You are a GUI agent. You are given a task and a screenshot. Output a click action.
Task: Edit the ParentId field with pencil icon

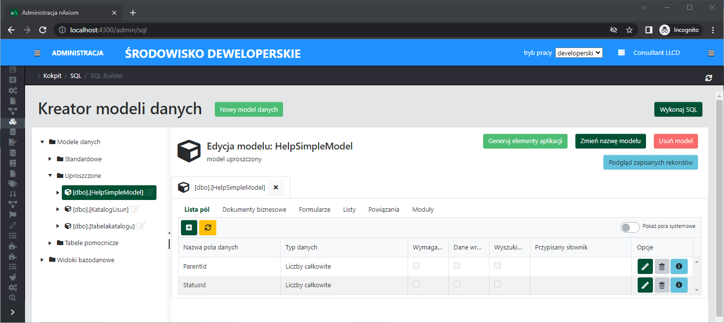(645, 267)
